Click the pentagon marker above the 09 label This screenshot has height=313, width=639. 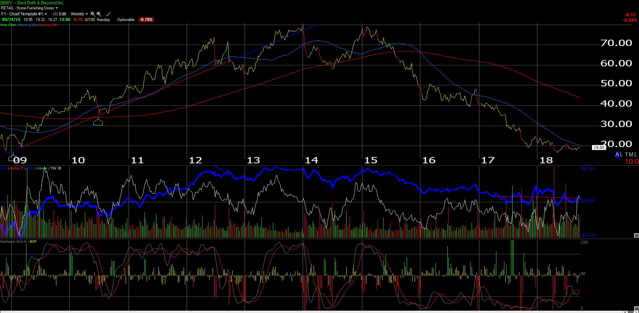[x=13, y=158]
